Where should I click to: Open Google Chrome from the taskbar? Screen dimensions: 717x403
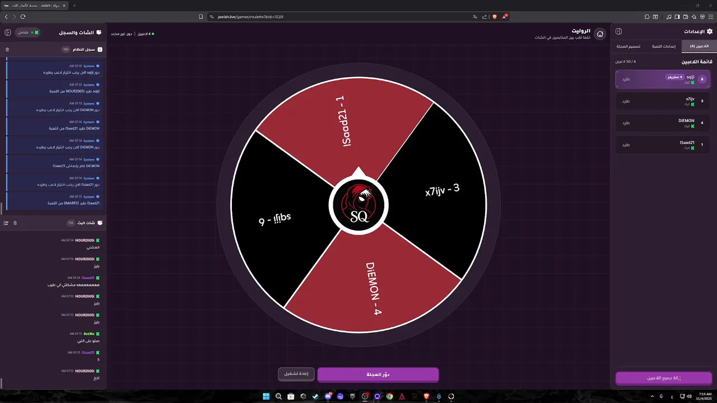(x=389, y=396)
